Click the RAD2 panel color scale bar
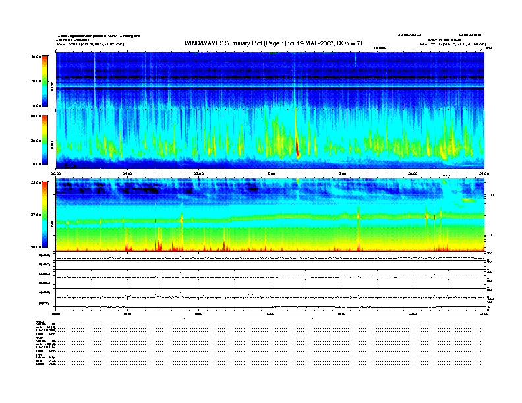The image size is (522, 403). (45, 81)
